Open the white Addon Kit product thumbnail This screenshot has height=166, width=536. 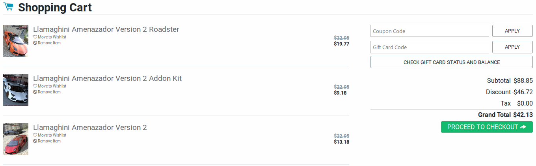point(16,90)
